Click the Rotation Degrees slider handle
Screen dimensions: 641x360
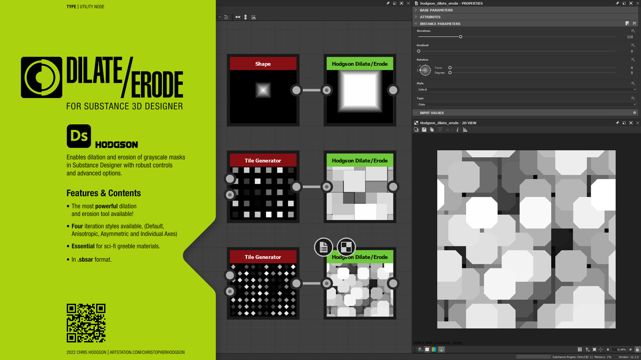click(x=450, y=73)
